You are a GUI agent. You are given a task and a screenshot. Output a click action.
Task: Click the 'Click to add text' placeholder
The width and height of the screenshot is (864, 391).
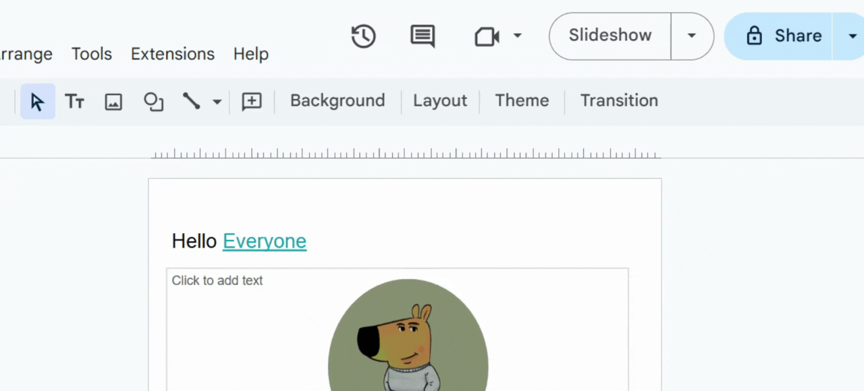point(217,280)
